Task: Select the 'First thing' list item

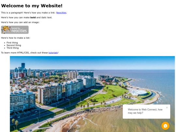Action: point(12,43)
